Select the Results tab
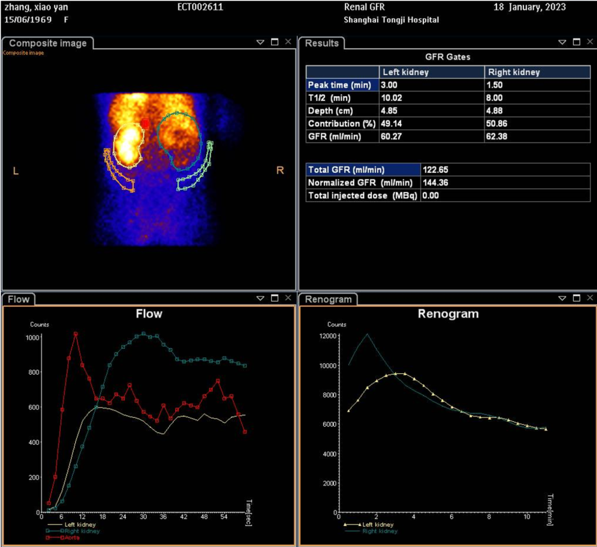This screenshot has height=547, width=597. coord(322,44)
